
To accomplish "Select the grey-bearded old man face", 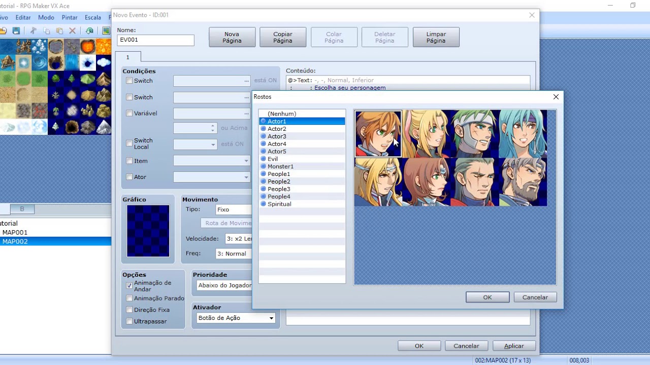I will tap(523, 182).
